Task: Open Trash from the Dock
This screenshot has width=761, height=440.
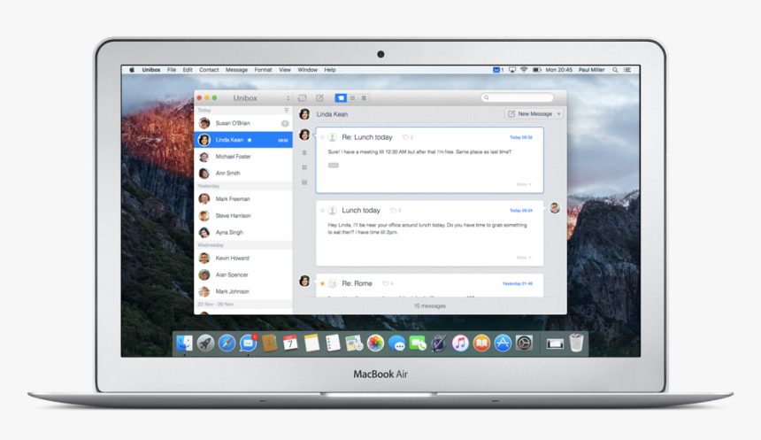Action: point(576,343)
